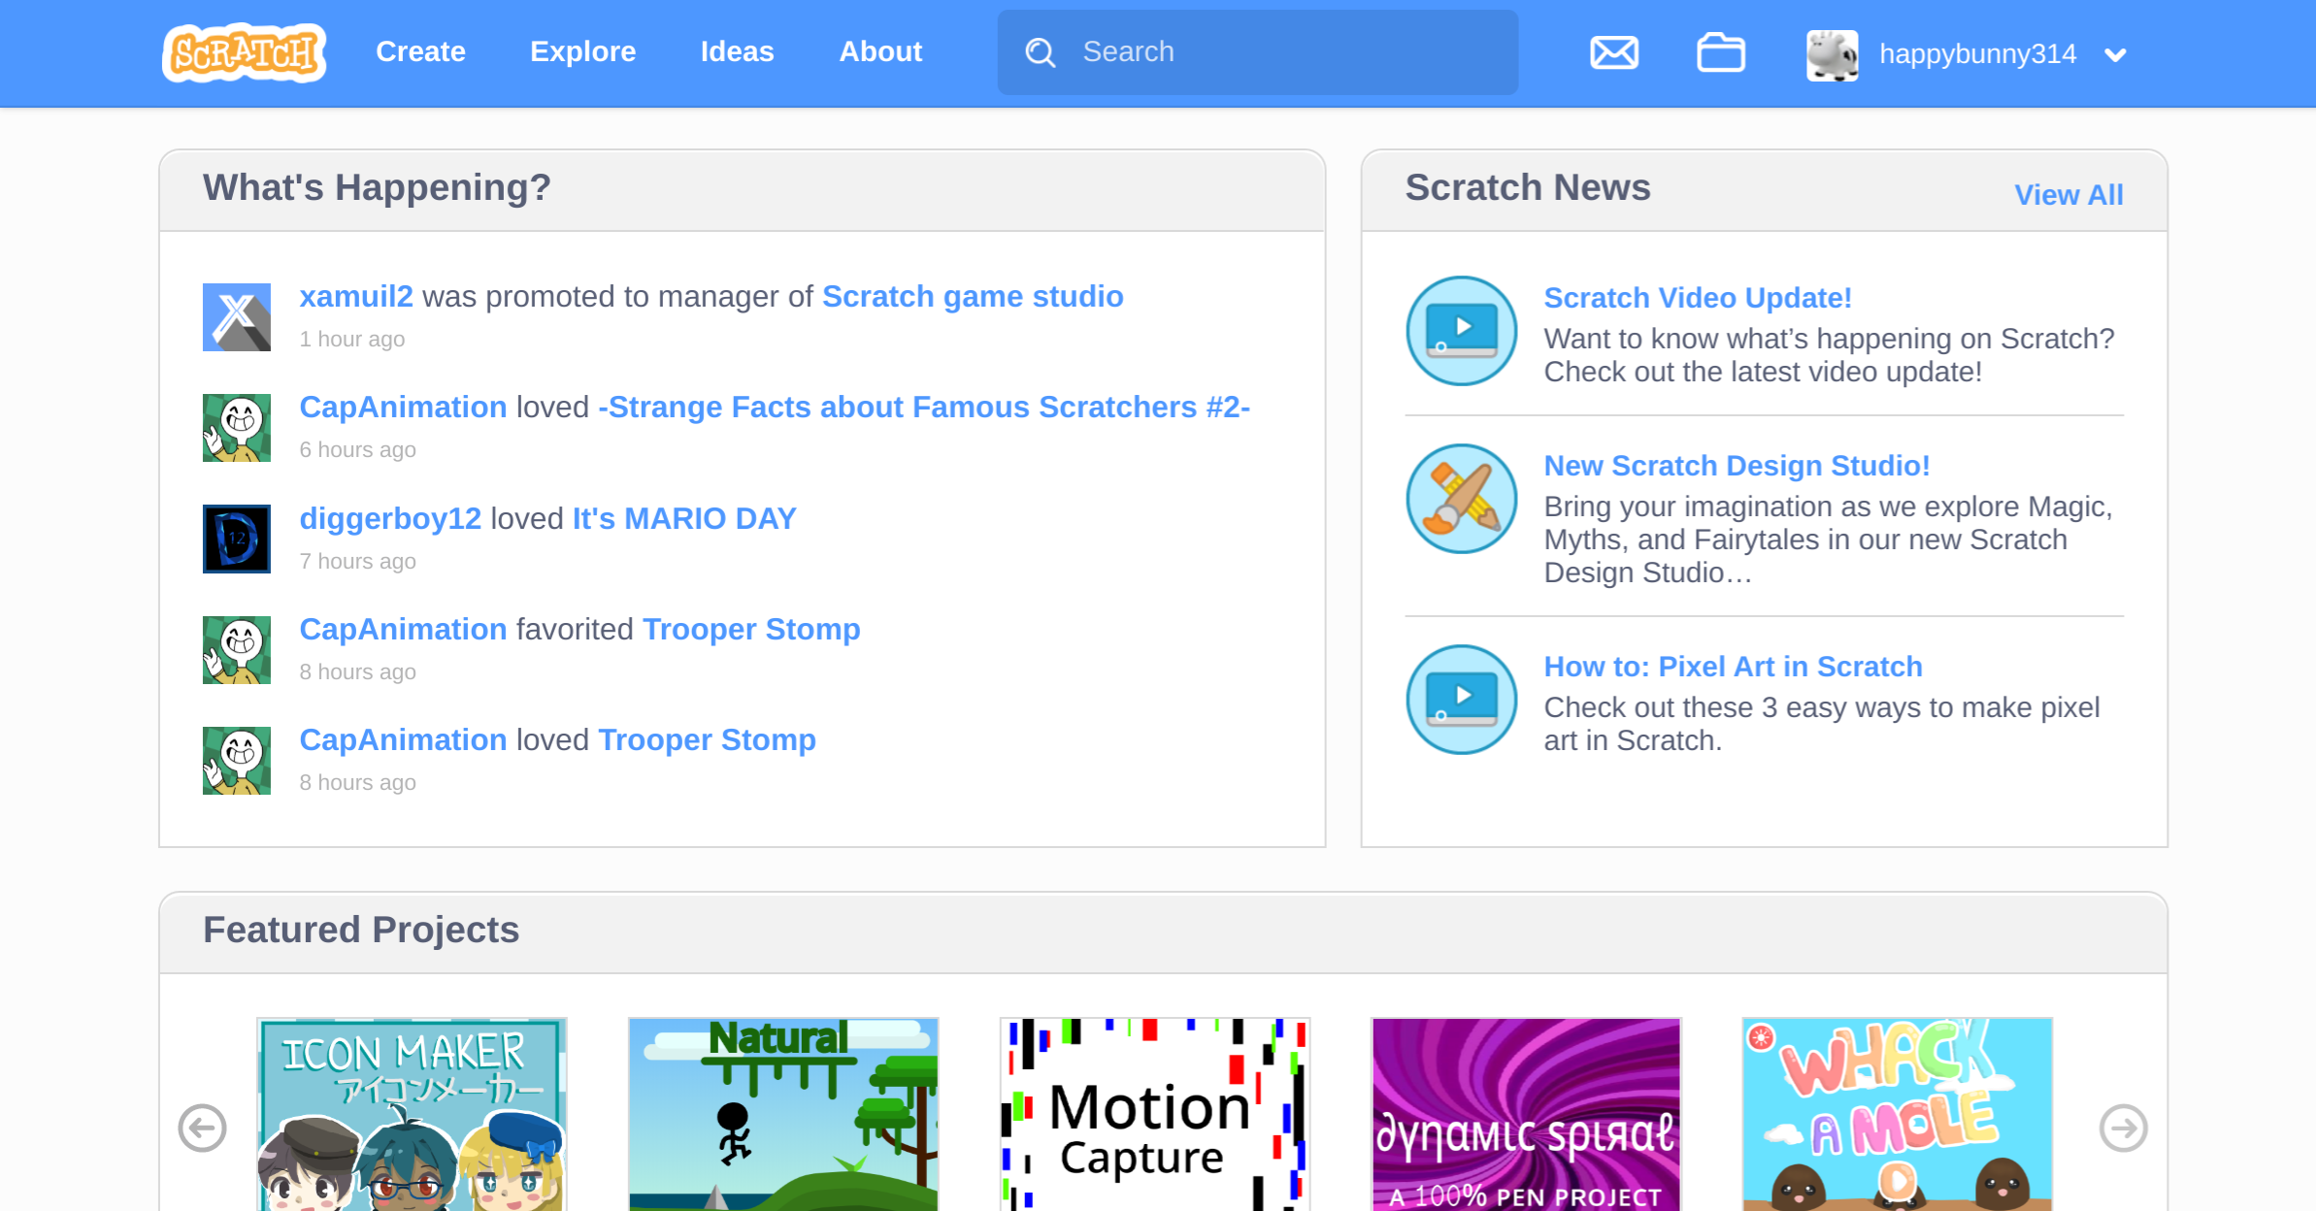Open New Scratch Design Studio! headline
The image size is (2316, 1211).
tap(1737, 466)
